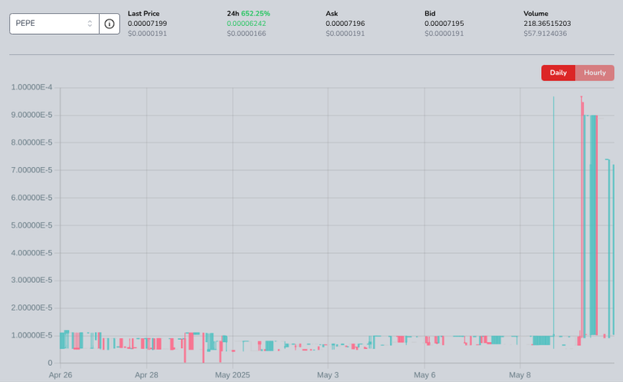Click the $0.0000166 24h dollar value
This screenshot has width=623, height=382.
[247, 33]
